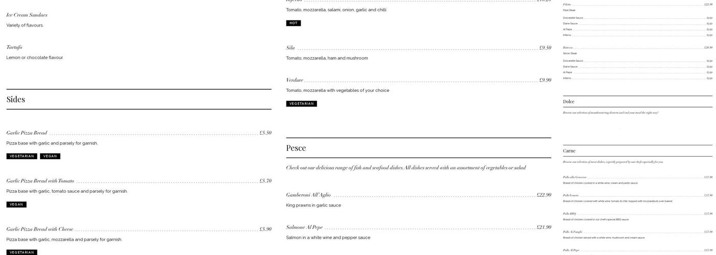Click the Bistecca sirloin steak title
The height and width of the screenshot is (255, 716).
pyautogui.click(x=568, y=47)
